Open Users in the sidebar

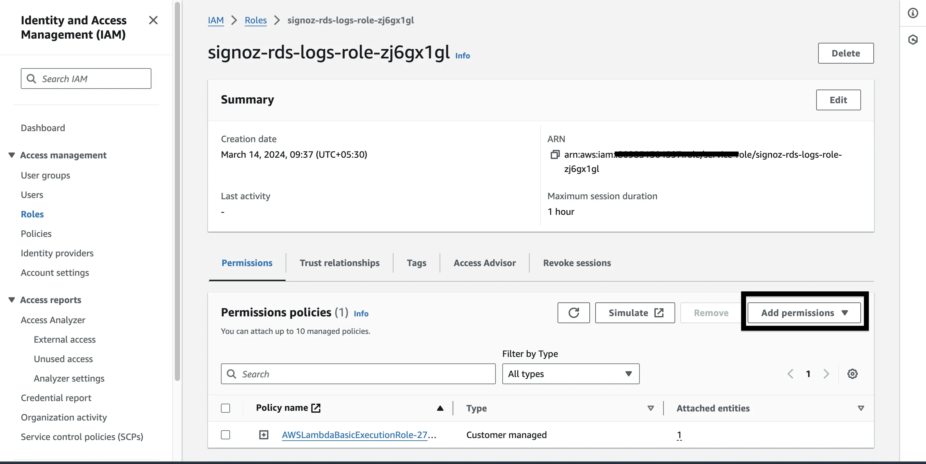point(32,194)
